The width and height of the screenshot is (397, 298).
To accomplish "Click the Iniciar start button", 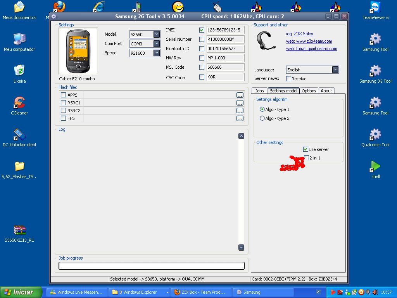I will 21,292.
